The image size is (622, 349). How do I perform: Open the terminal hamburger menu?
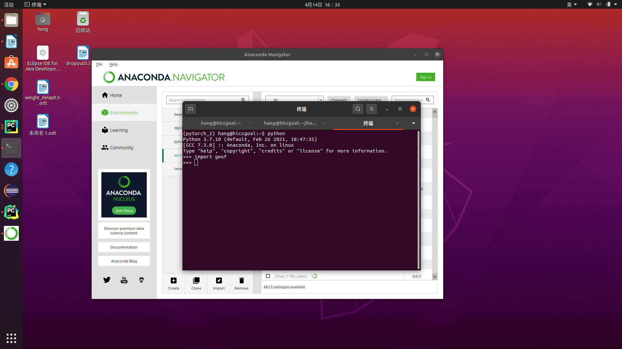[x=372, y=109]
